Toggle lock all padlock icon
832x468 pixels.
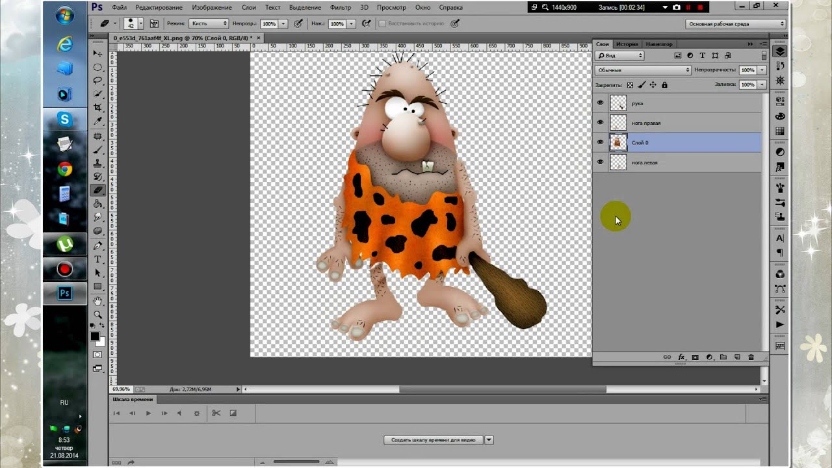coord(664,84)
